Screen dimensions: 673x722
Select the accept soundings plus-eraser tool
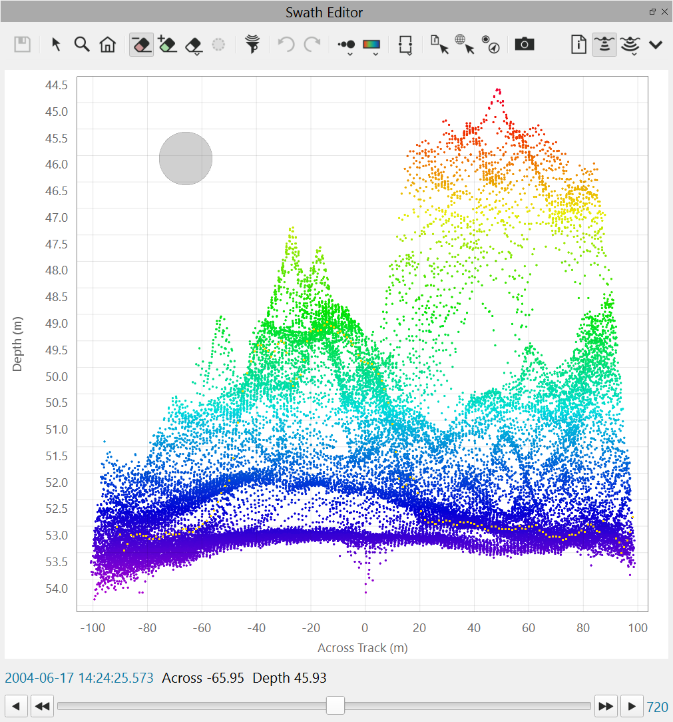167,45
